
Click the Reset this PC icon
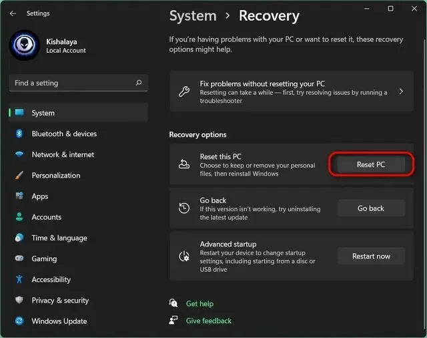coord(184,164)
